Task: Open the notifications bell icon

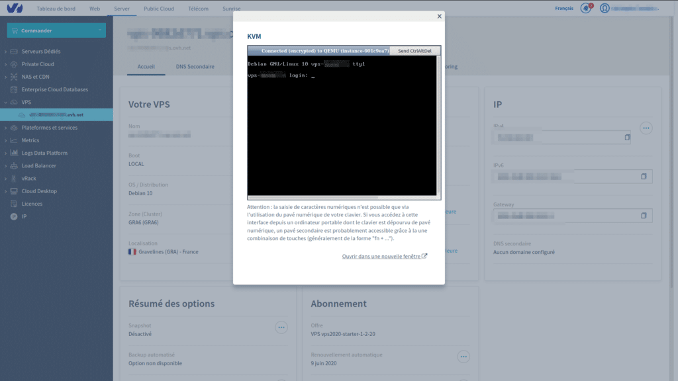Action: (x=586, y=8)
